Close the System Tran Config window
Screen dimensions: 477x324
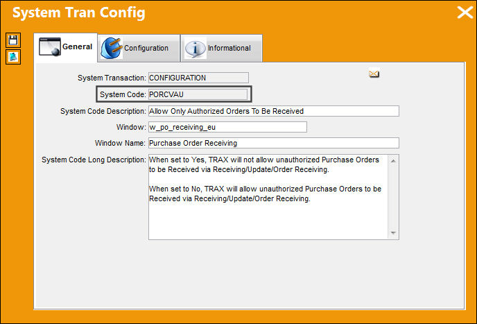tap(465, 12)
